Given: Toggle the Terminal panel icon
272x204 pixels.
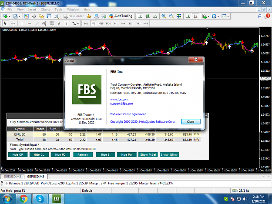Looking at the screenshot, I should [x=49, y=16].
